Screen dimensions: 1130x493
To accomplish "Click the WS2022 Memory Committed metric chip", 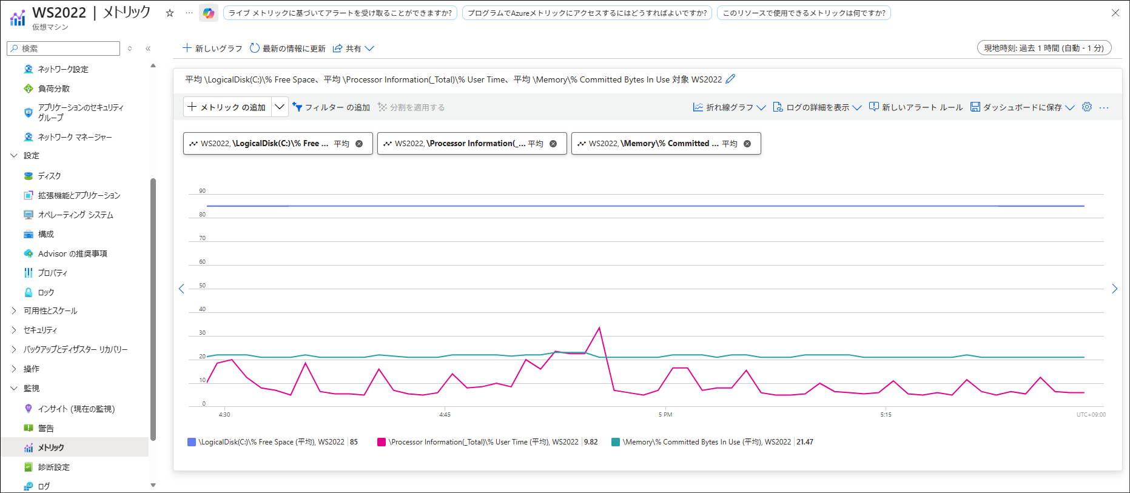I will click(666, 144).
